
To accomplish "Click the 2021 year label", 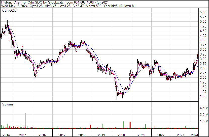I will (x=141, y=135).
